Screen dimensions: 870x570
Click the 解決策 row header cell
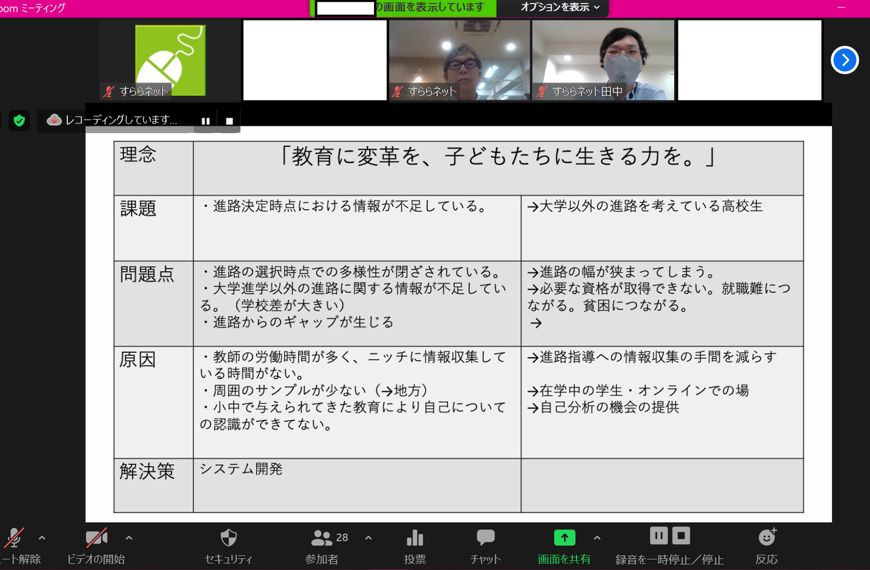[153, 485]
